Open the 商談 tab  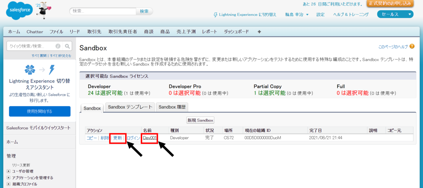click(149, 32)
